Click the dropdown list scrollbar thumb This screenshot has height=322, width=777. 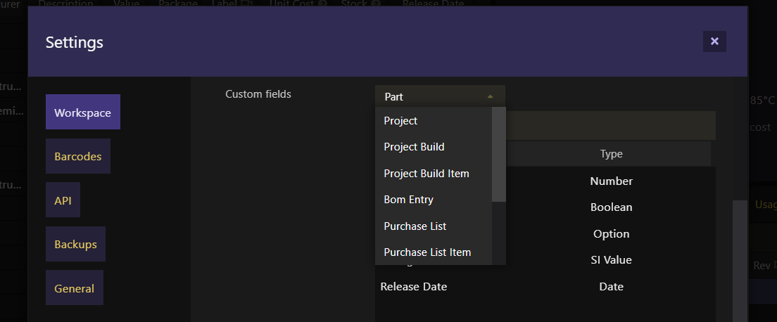tap(498, 155)
